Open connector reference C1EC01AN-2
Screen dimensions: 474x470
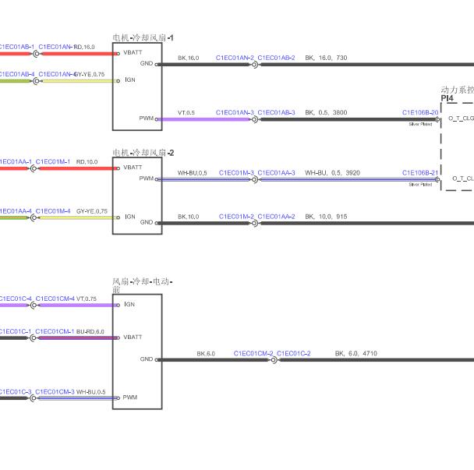(235, 58)
